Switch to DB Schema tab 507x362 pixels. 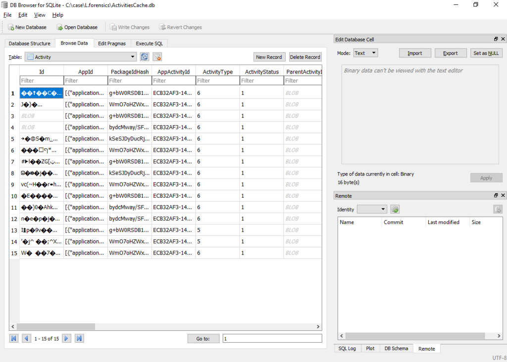tap(396, 349)
